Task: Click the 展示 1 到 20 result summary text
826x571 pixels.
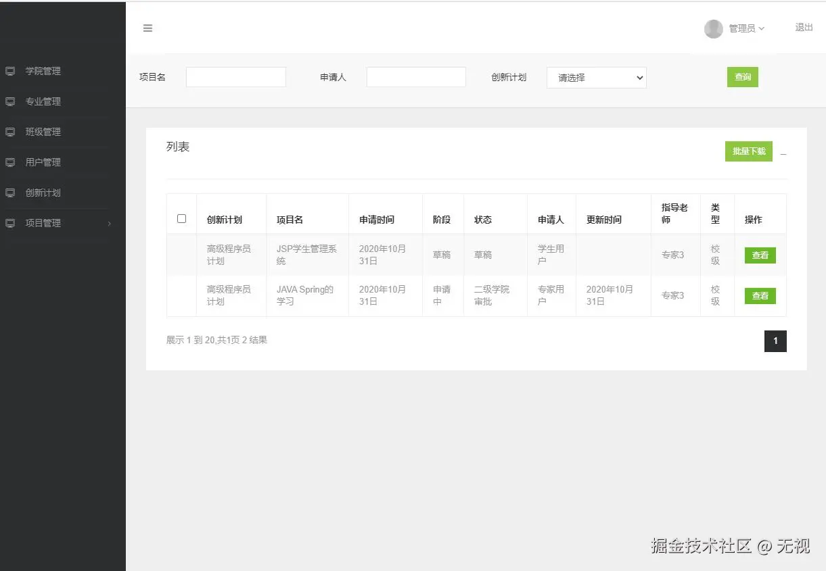Action: (216, 340)
